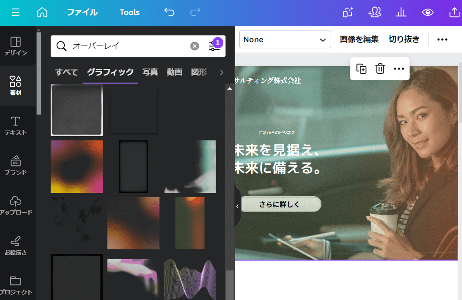Click the 切り抜き (Crop) button
This screenshot has width=462, height=300.
tap(404, 39)
